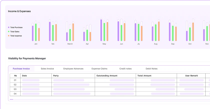Click the green Total Sales bar for Jan
Image resolution: width=210 pixels, height=109 pixels.
(36, 32)
